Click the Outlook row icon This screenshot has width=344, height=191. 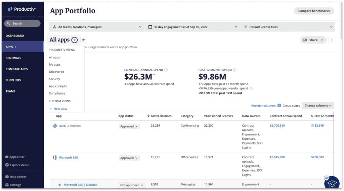tap(60, 185)
